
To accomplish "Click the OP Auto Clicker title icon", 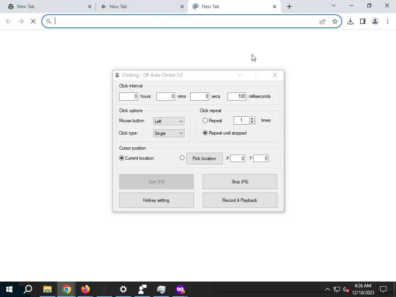I will pyautogui.click(x=117, y=75).
